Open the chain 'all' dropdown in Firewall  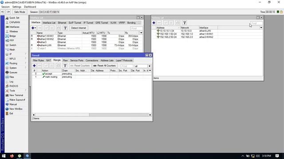[x=150, y=66]
